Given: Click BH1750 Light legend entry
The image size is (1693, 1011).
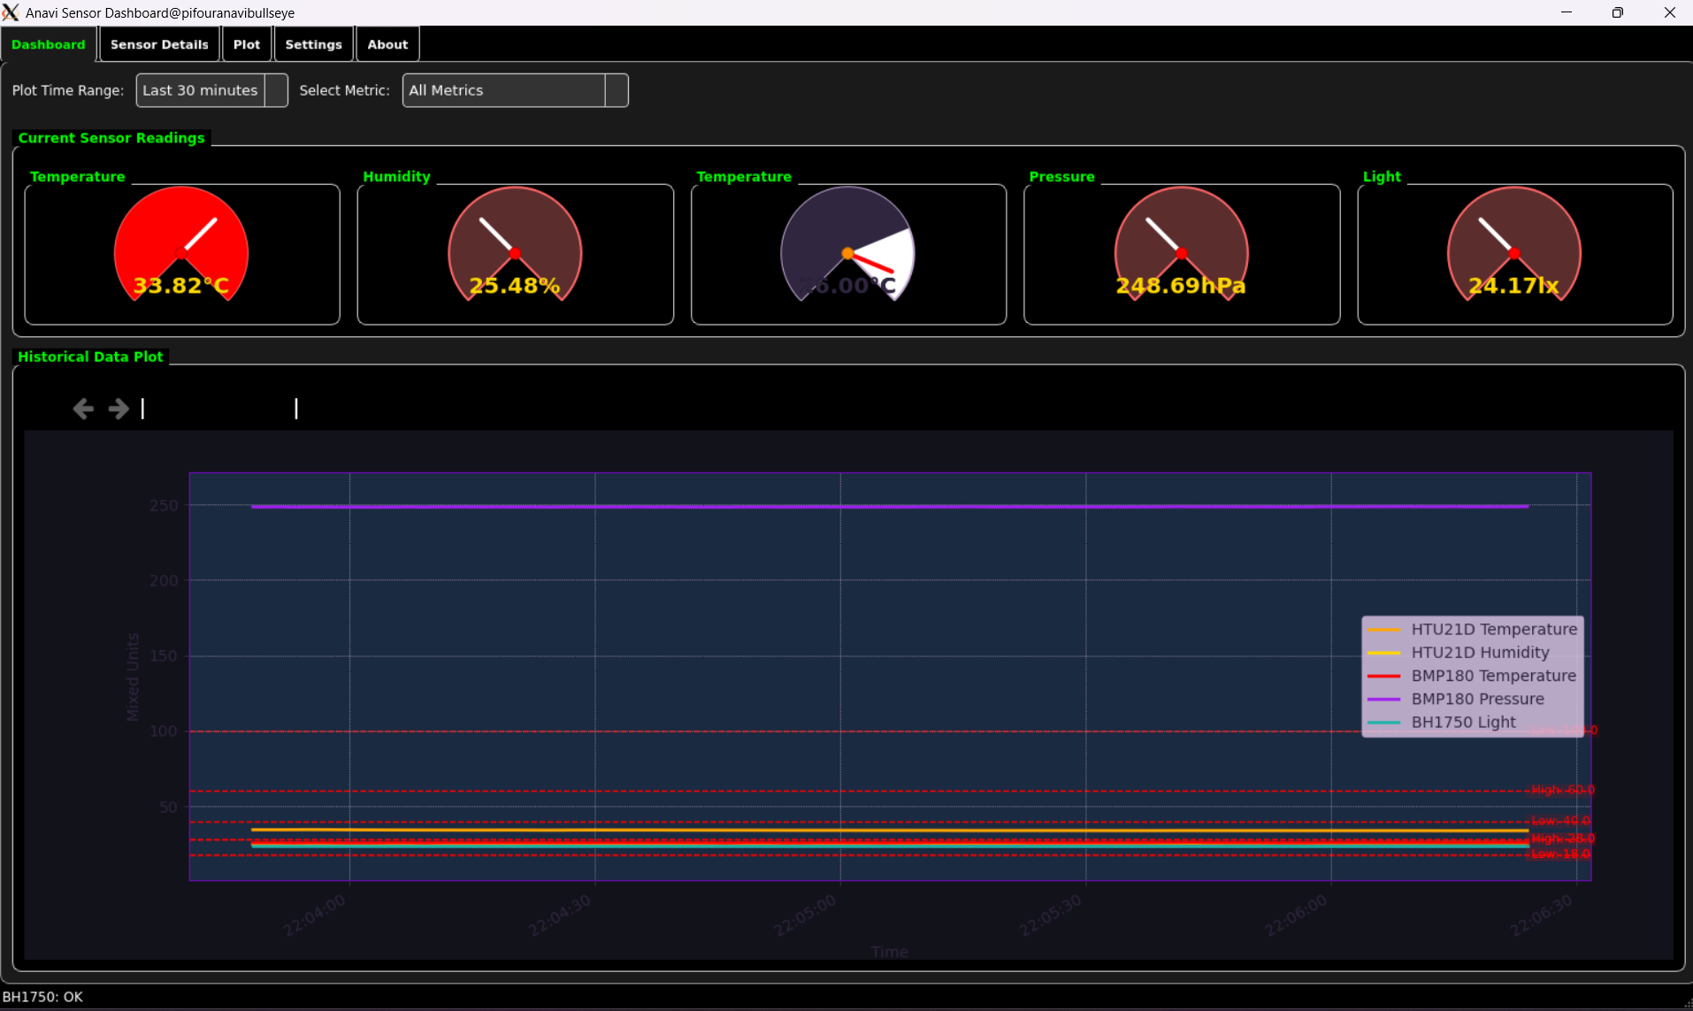Looking at the screenshot, I should tap(1463, 722).
